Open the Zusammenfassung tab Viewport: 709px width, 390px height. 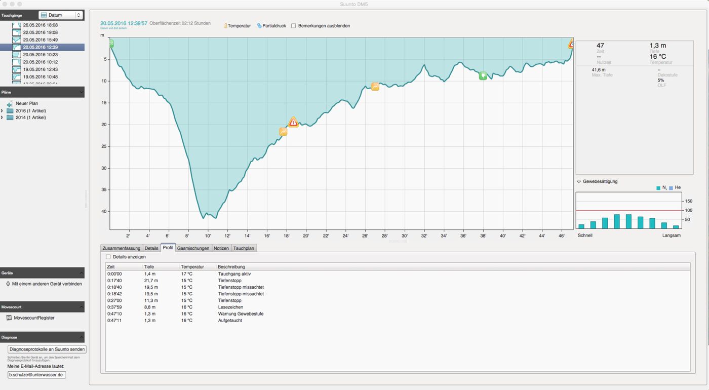tap(122, 248)
